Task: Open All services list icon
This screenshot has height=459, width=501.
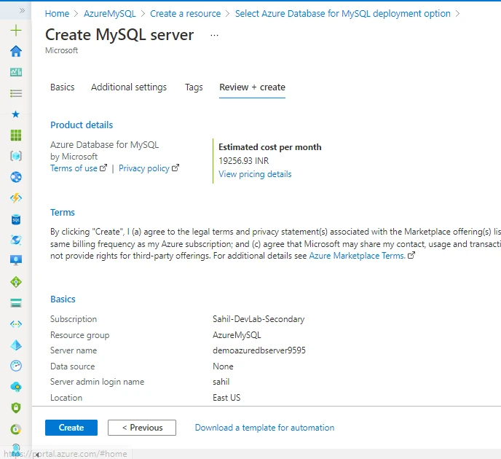Action: (16, 93)
